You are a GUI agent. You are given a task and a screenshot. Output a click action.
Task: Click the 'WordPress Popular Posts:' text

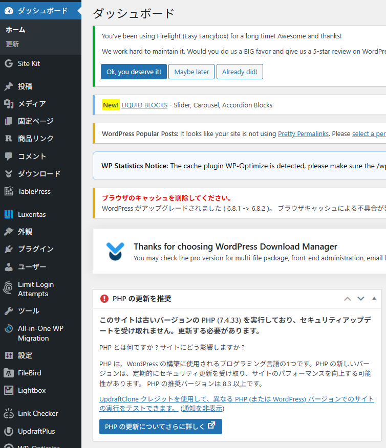pyautogui.click(x=140, y=133)
